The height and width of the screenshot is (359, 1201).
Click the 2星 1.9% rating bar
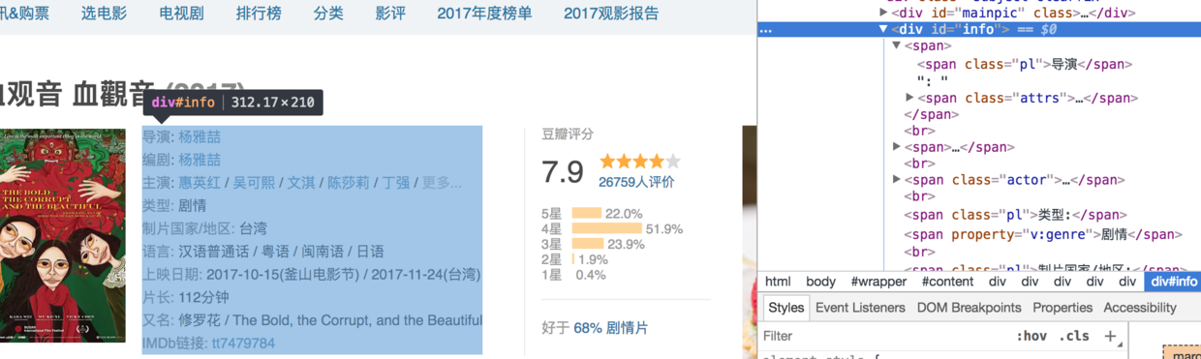[574, 260]
